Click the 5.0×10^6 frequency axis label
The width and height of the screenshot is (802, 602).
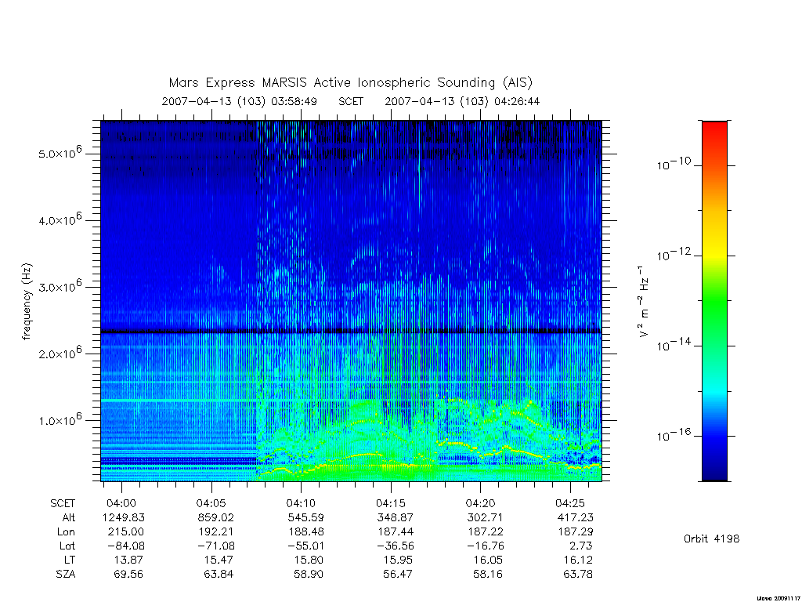(x=60, y=153)
